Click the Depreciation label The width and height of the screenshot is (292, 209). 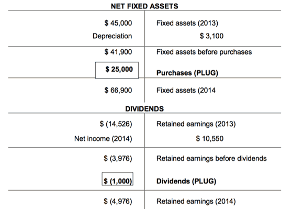tap(112, 36)
